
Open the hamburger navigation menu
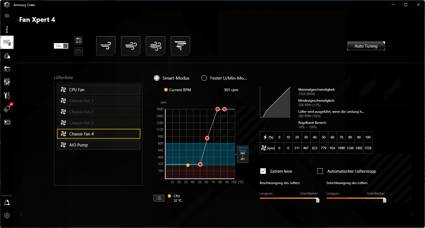pyautogui.click(x=7, y=16)
